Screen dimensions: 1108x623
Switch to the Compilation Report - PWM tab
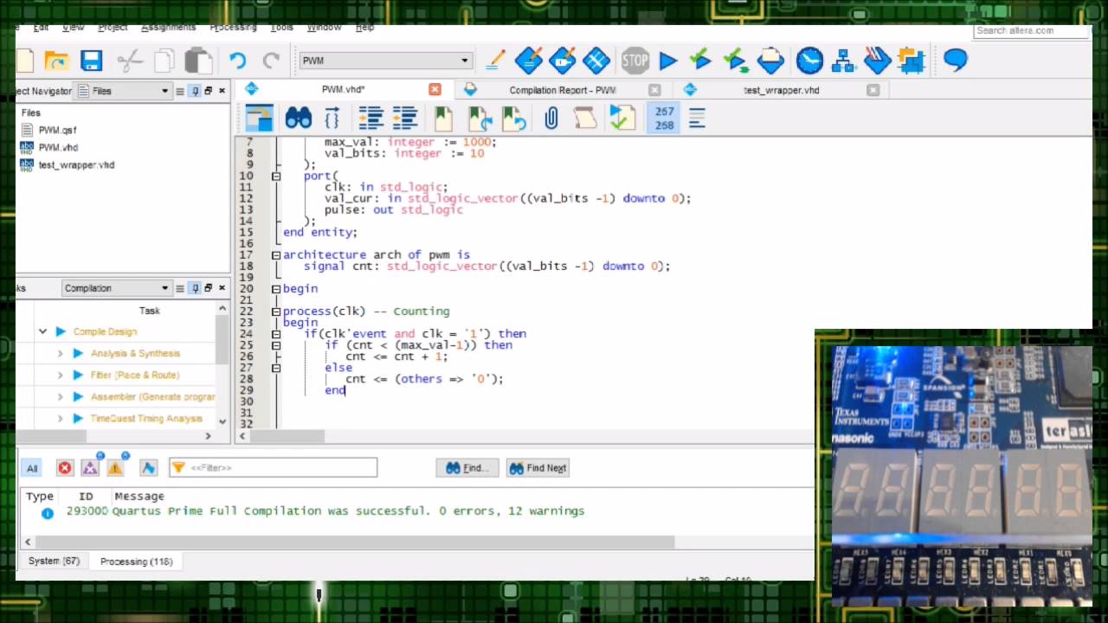click(563, 90)
